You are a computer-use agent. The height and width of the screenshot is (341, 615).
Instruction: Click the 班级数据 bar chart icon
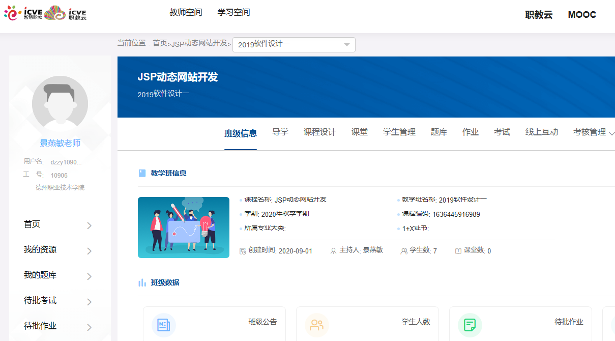pyautogui.click(x=142, y=282)
